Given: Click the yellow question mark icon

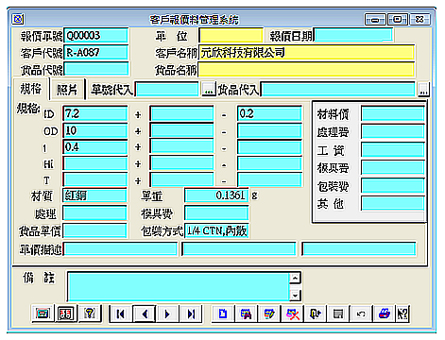Looking at the screenshot, I should click(x=90, y=314).
